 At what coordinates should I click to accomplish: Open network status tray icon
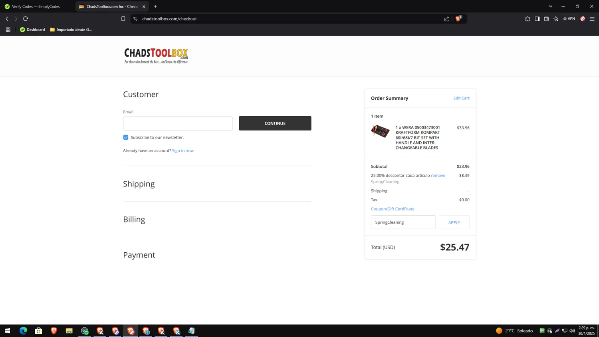coord(565,331)
